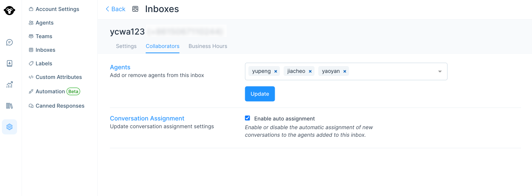Viewport: 532px width, 196px height.
Task: Go to Canned Responses
Action: 60,106
